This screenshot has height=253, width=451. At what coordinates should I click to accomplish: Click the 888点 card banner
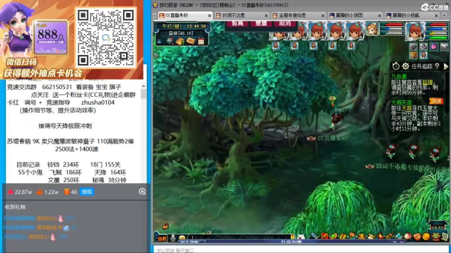click(x=50, y=37)
